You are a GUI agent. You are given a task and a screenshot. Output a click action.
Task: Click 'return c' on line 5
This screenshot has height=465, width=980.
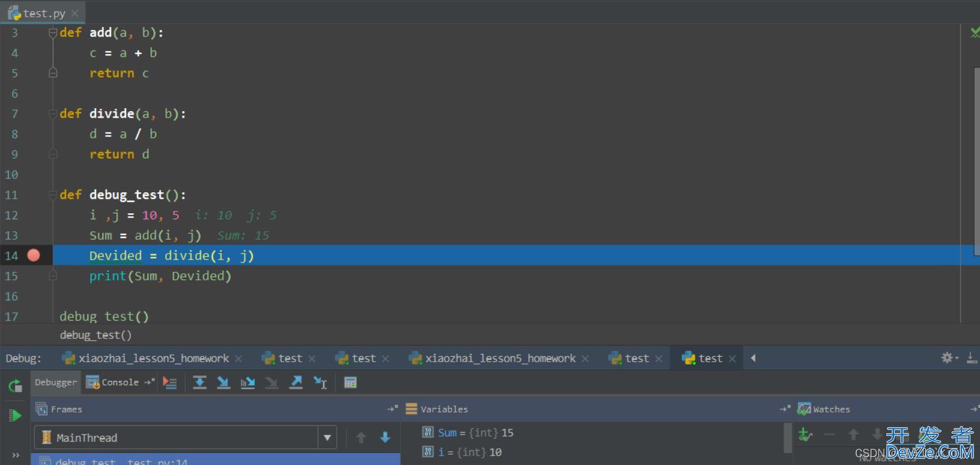119,73
